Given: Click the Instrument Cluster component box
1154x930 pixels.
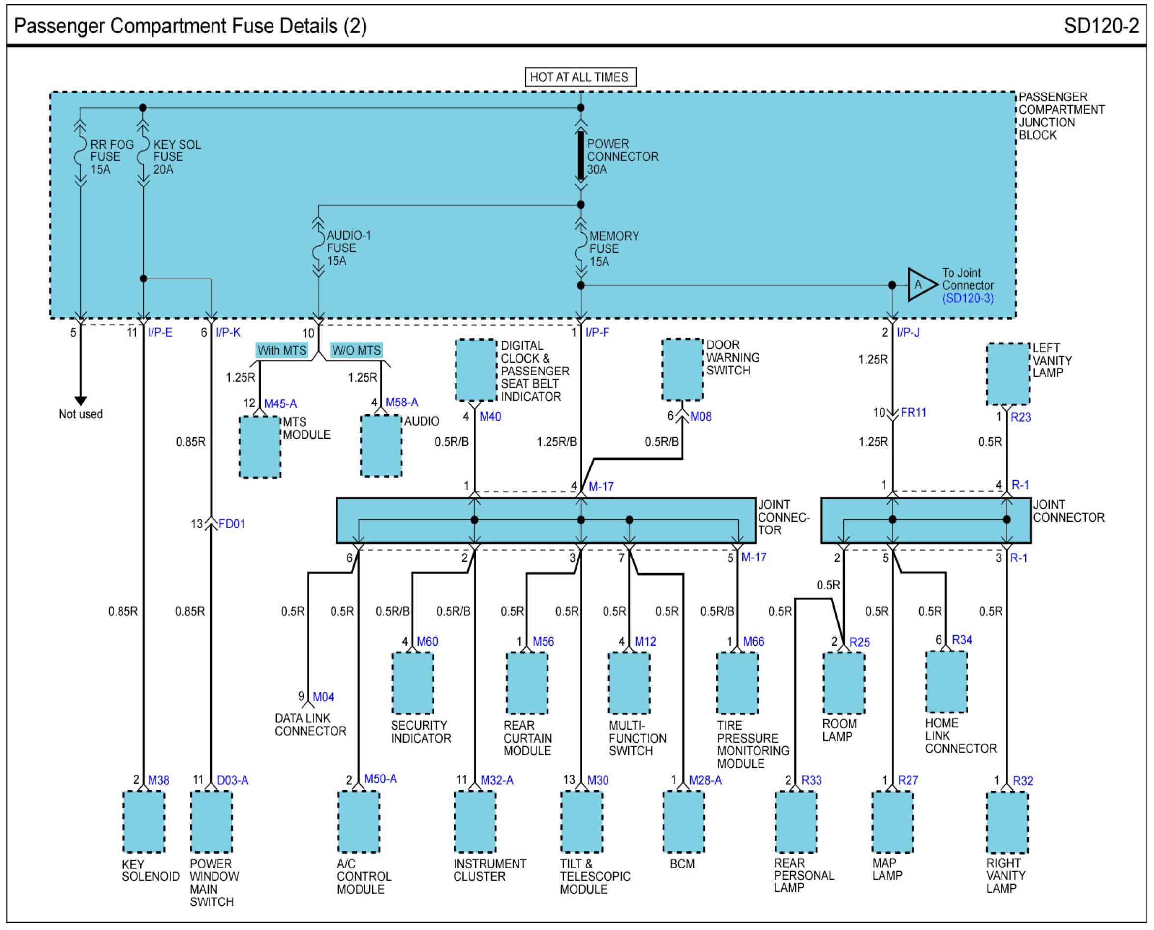Looking at the screenshot, I should [475, 821].
